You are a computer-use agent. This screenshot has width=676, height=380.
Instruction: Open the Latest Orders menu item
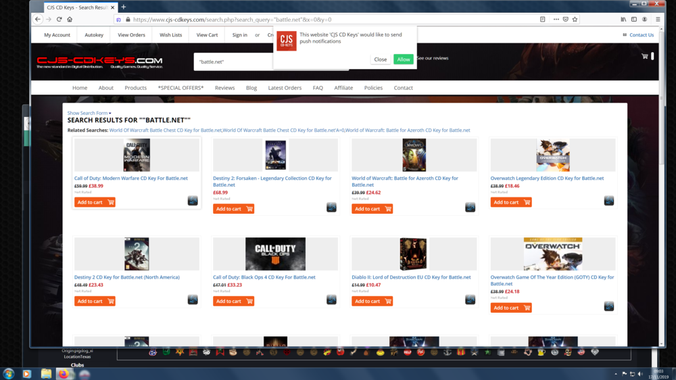285,88
